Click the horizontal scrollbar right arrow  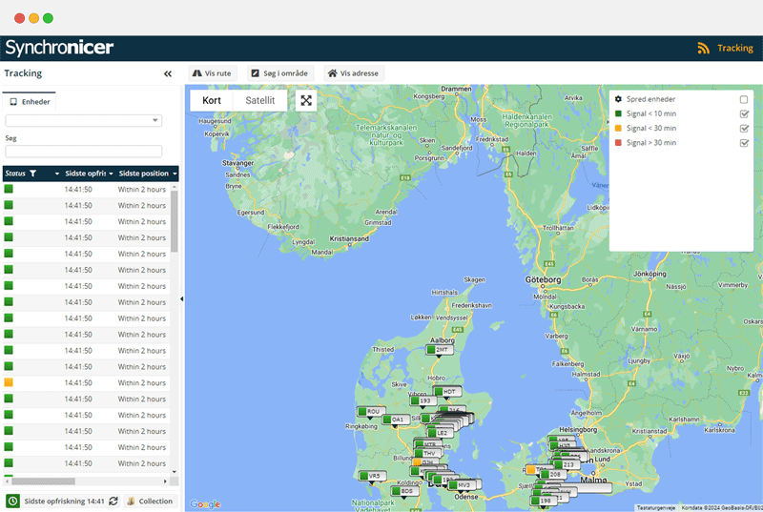(x=165, y=481)
